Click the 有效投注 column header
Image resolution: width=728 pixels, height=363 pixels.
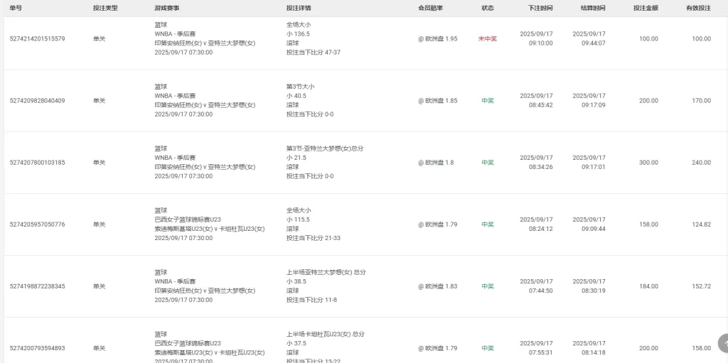(x=698, y=8)
